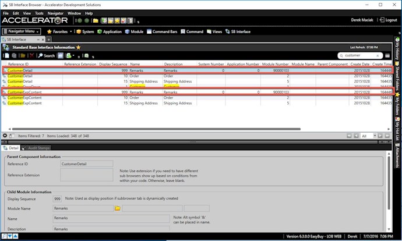
Task: Open Module from navigation bar
Action: pyautogui.click(x=134, y=31)
